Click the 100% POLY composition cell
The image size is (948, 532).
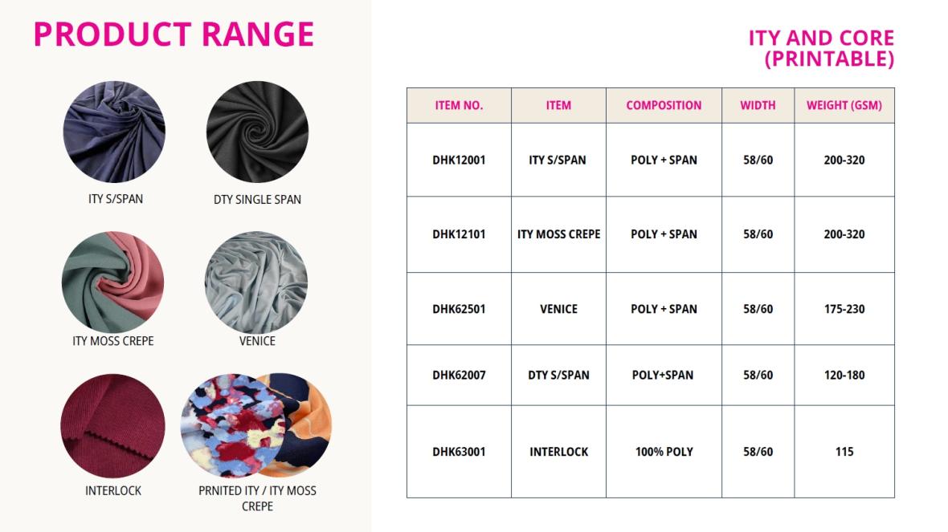point(664,452)
